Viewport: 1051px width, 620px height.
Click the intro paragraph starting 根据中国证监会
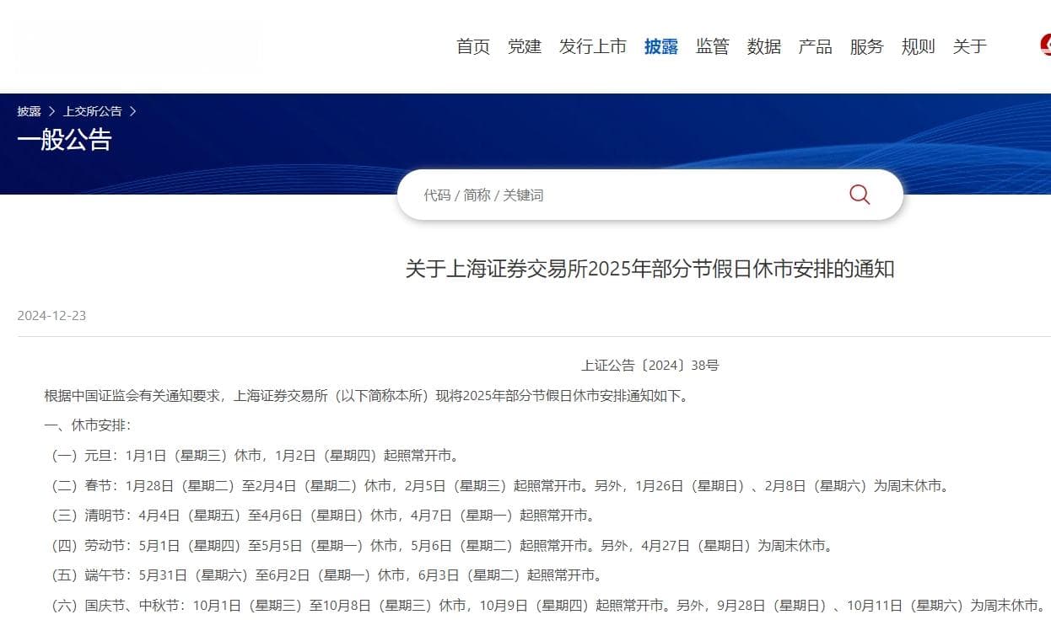(x=366, y=396)
